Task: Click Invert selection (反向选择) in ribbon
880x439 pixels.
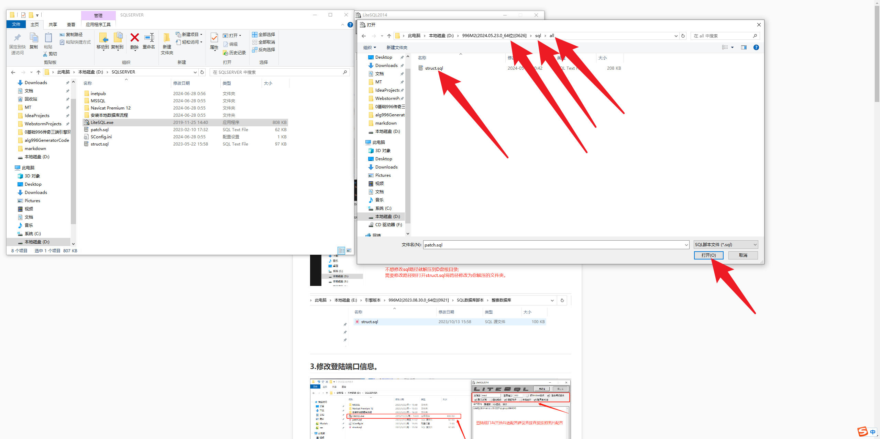Action: point(264,50)
